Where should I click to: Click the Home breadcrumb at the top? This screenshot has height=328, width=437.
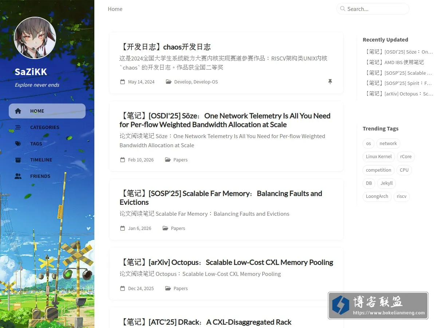point(115,9)
